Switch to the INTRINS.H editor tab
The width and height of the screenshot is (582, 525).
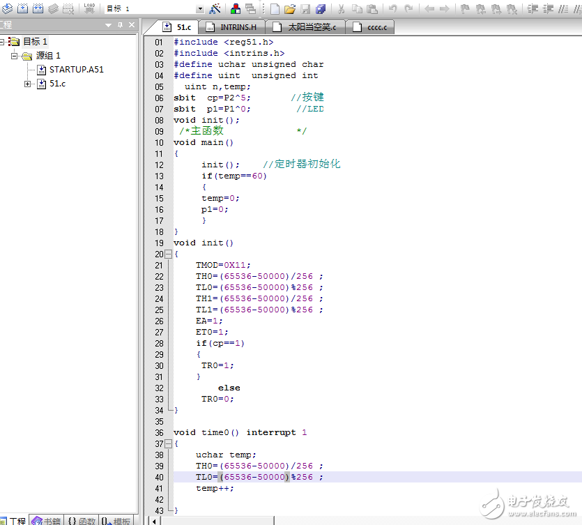237,27
